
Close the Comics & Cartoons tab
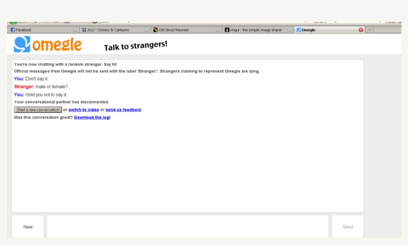pos(146,30)
